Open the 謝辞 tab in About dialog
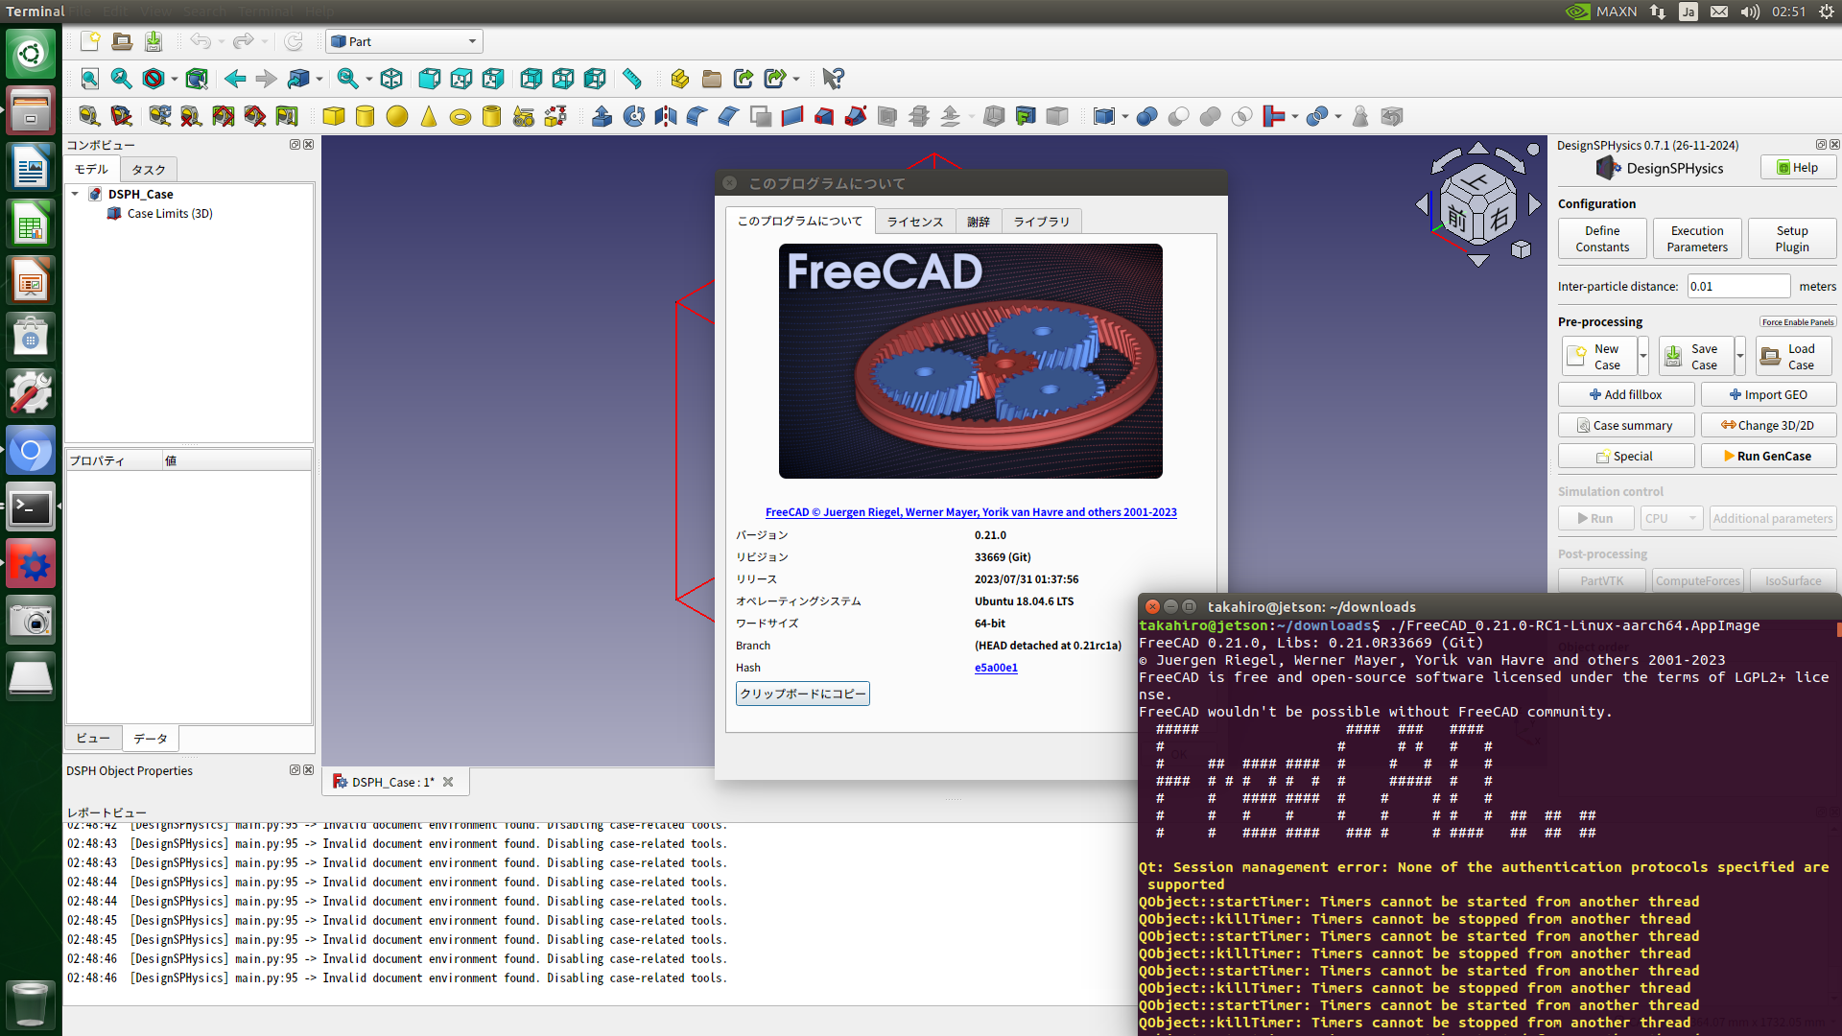This screenshot has height=1036, width=1842. (978, 222)
